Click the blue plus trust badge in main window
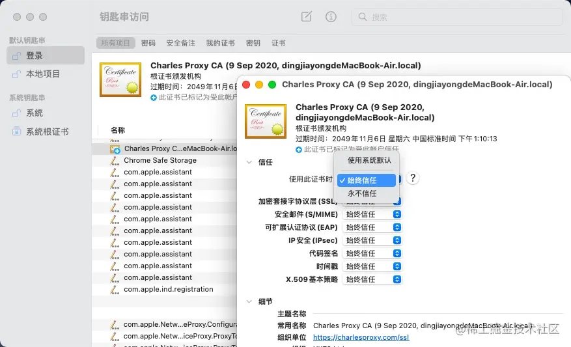The width and height of the screenshot is (571, 347). coord(154,98)
